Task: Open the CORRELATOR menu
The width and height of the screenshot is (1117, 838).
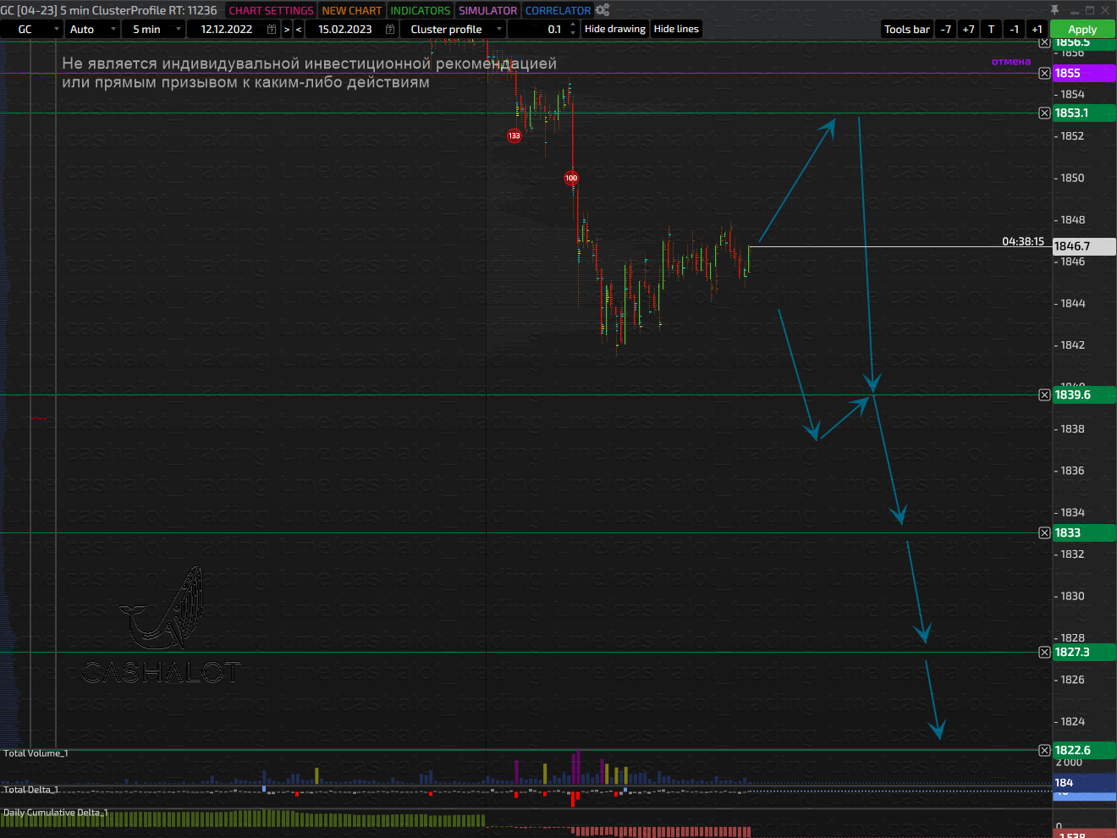Action: (x=558, y=10)
